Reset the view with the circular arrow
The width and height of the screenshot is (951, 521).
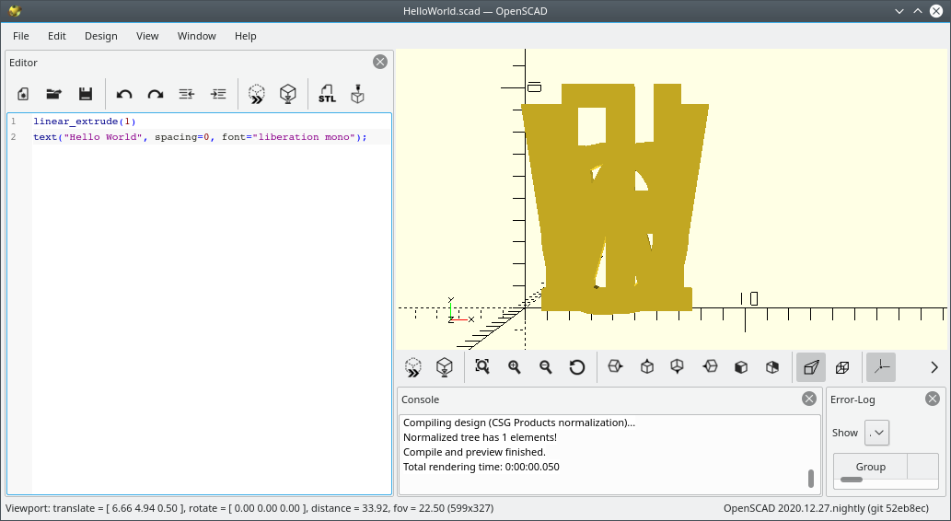[x=577, y=367]
